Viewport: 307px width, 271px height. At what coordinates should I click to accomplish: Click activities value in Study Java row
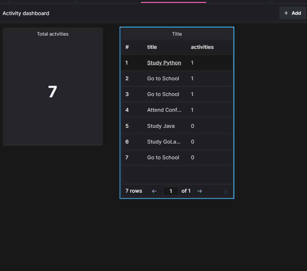192,126
